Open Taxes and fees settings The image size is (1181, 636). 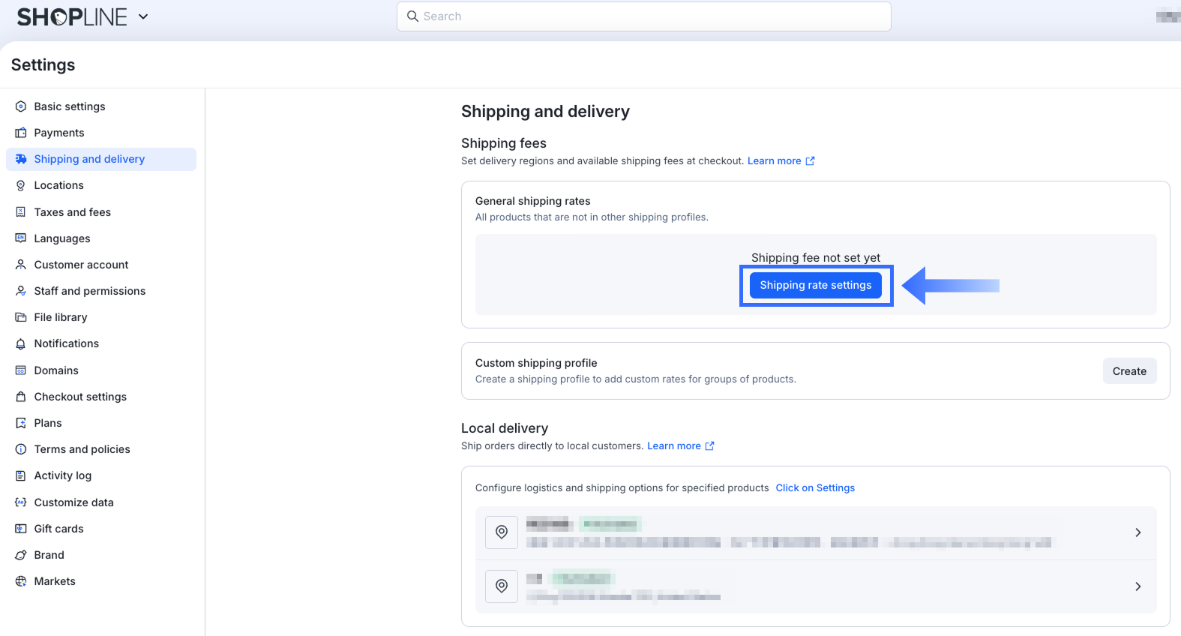[x=72, y=212]
